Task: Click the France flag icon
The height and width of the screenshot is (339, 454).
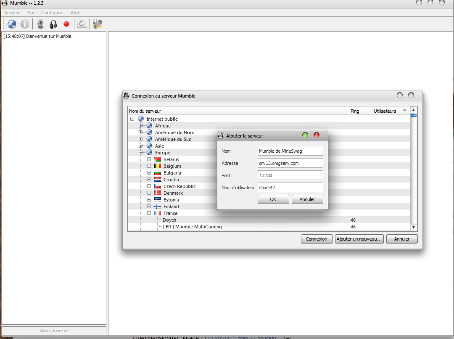Action: [x=158, y=213]
